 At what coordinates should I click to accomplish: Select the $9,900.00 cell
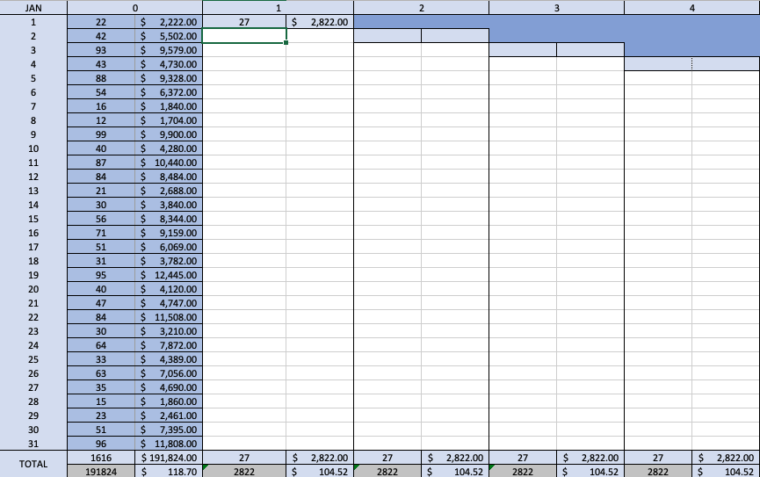point(169,134)
